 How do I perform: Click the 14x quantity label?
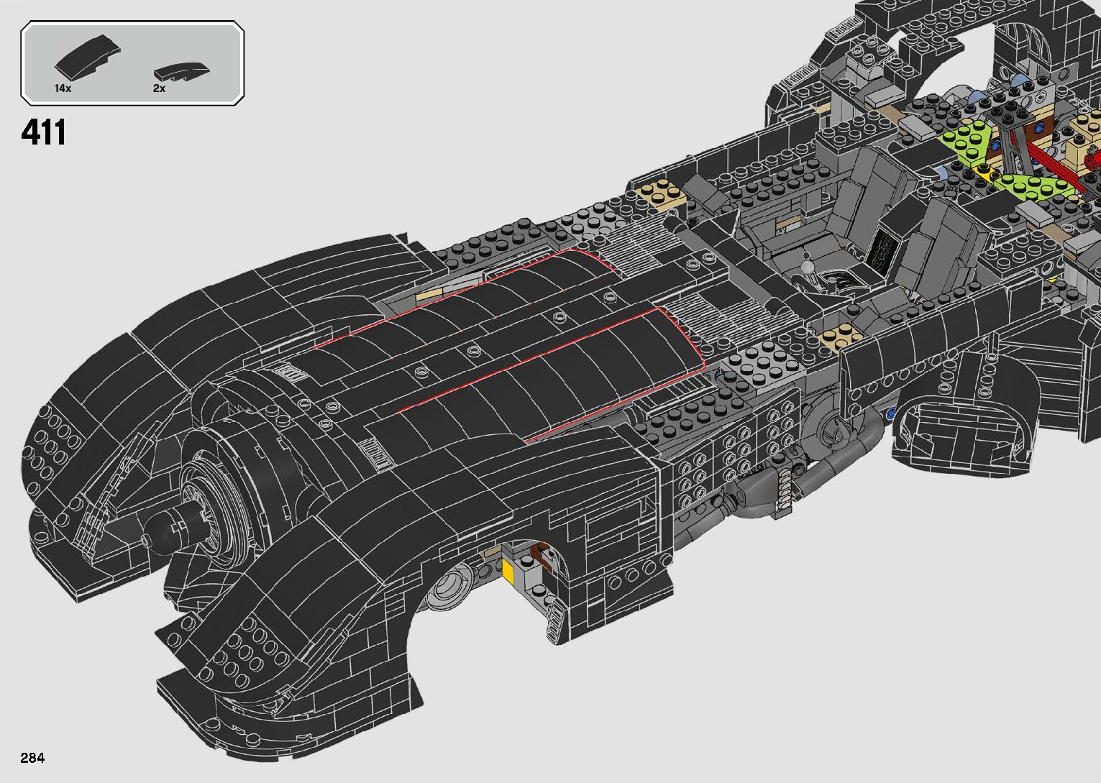point(63,88)
